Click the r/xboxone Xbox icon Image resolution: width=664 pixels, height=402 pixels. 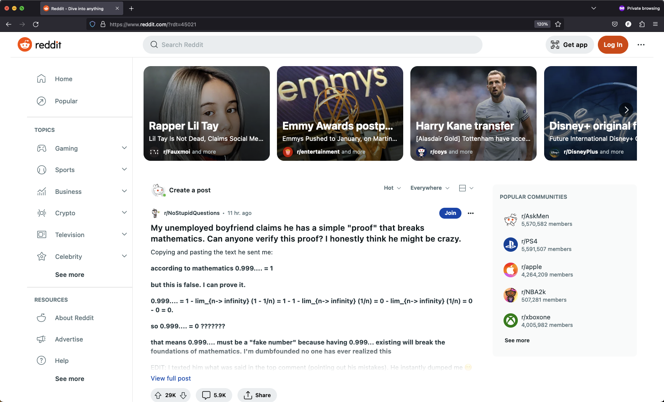click(x=511, y=320)
